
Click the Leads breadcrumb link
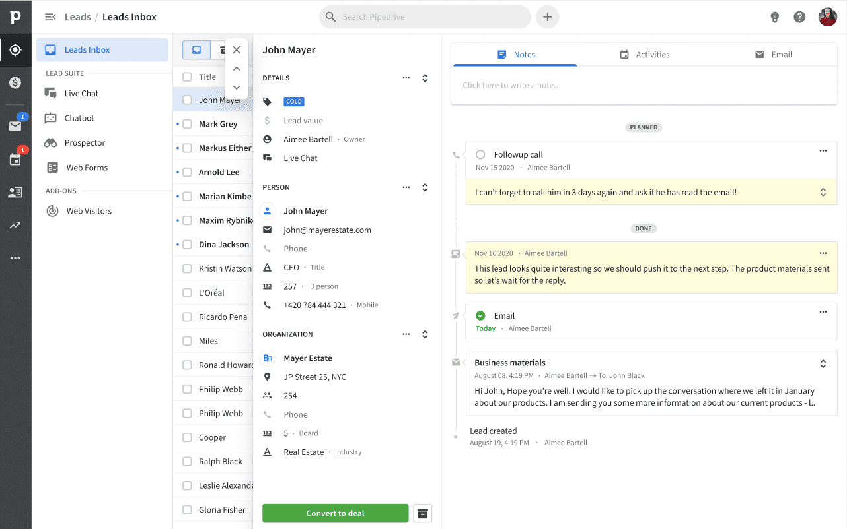tap(78, 17)
